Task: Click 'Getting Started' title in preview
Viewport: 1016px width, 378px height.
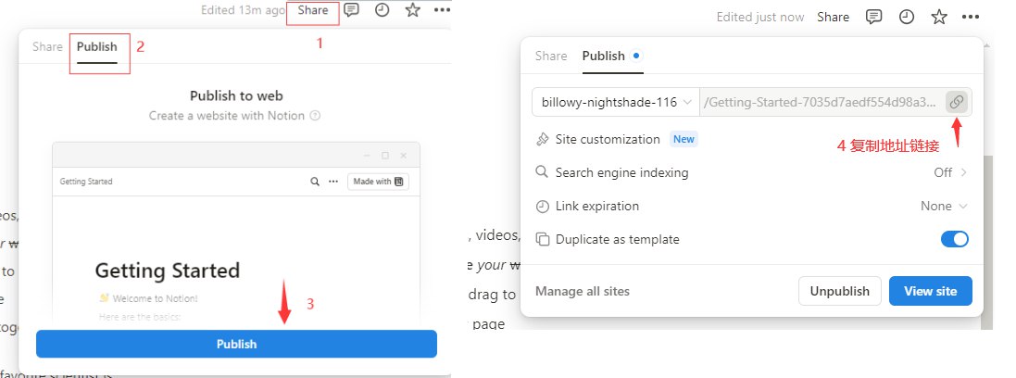Action: pos(168,271)
